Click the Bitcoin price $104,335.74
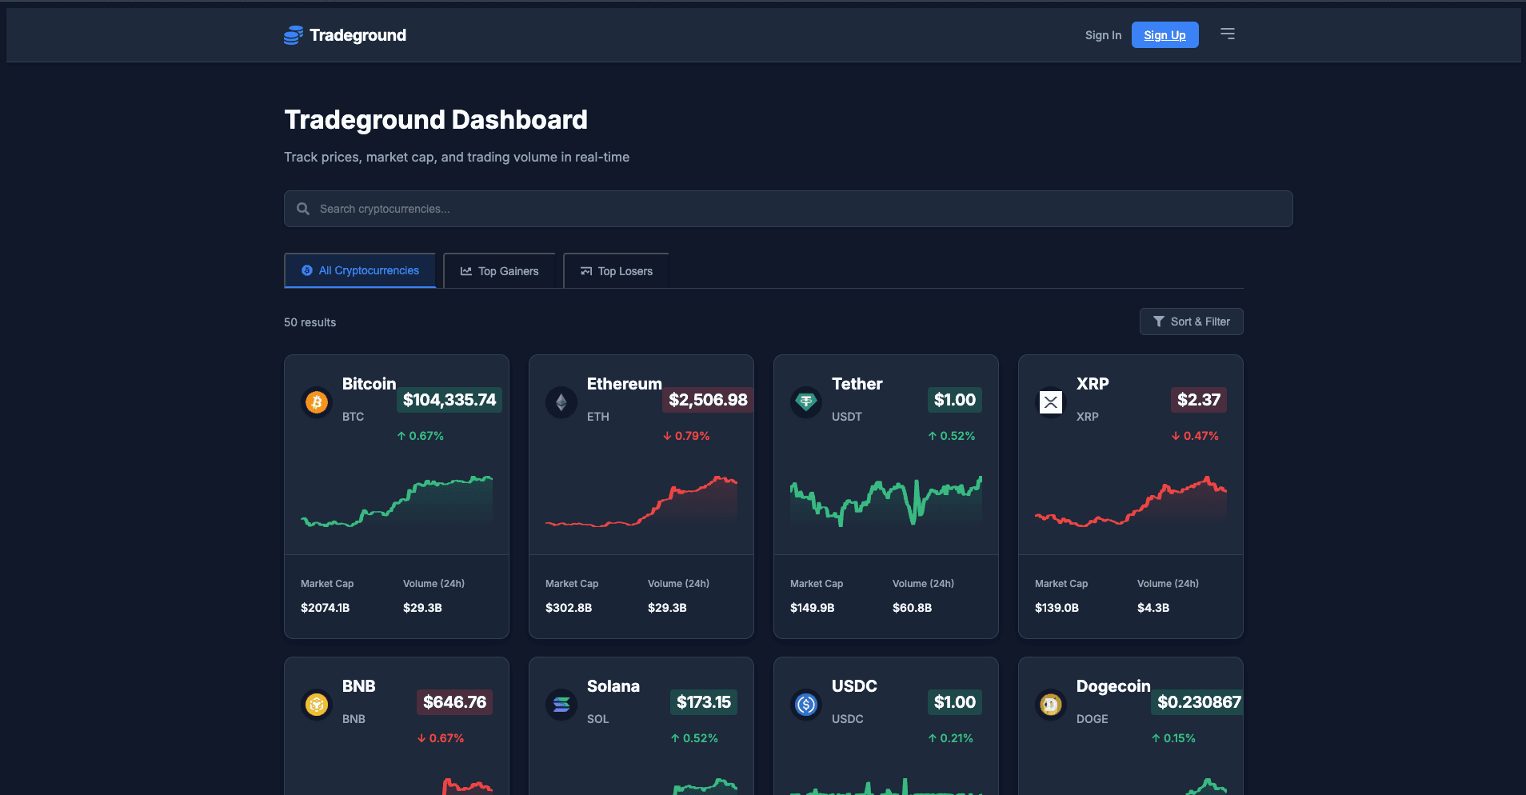1526x795 pixels. (449, 400)
